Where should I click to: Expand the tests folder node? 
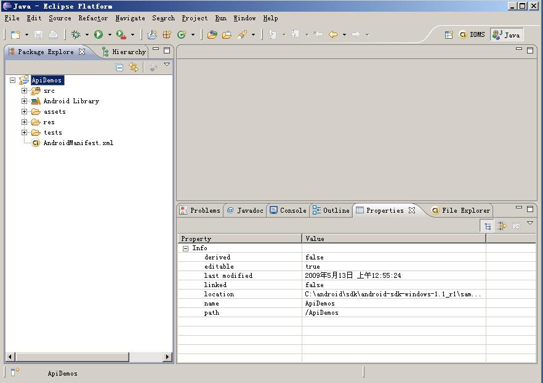24,132
